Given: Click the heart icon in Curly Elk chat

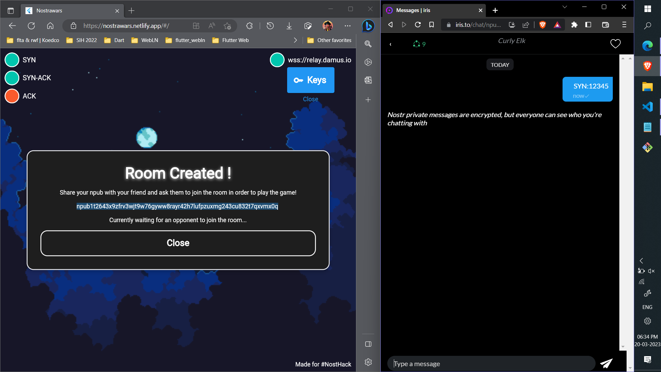Looking at the screenshot, I should click(x=615, y=44).
